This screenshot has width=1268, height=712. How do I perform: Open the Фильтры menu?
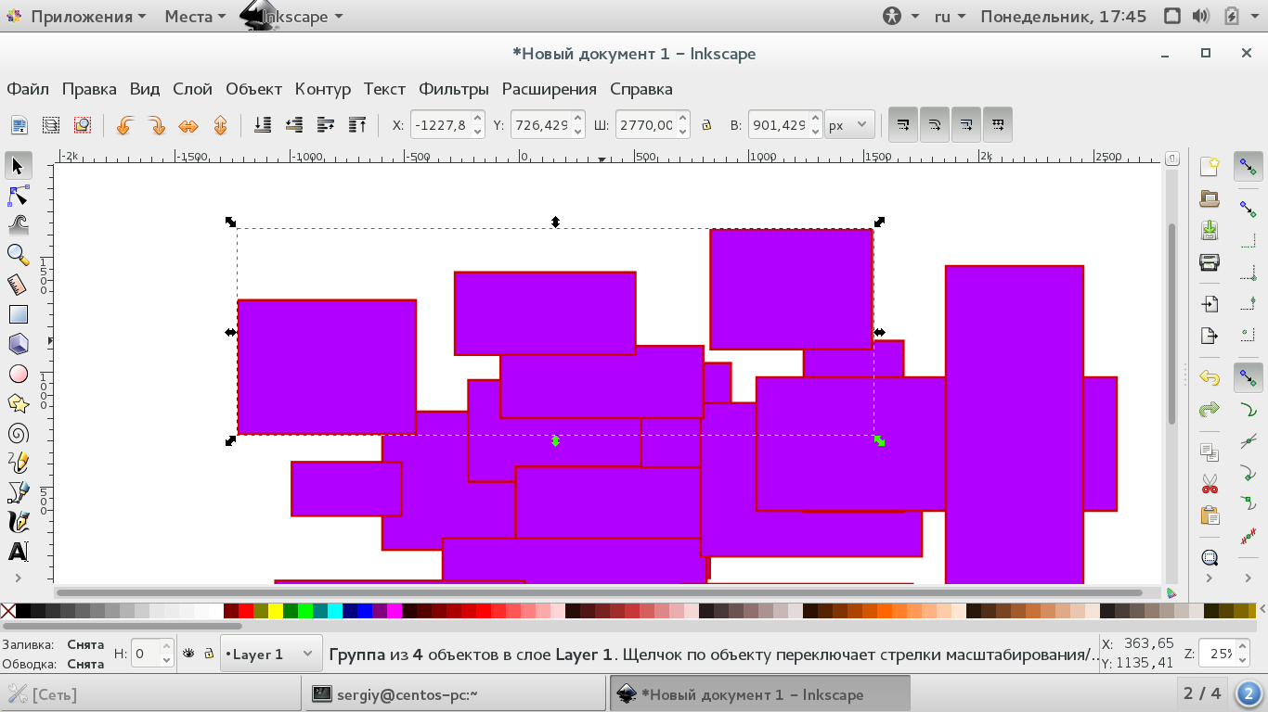click(x=454, y=89)
